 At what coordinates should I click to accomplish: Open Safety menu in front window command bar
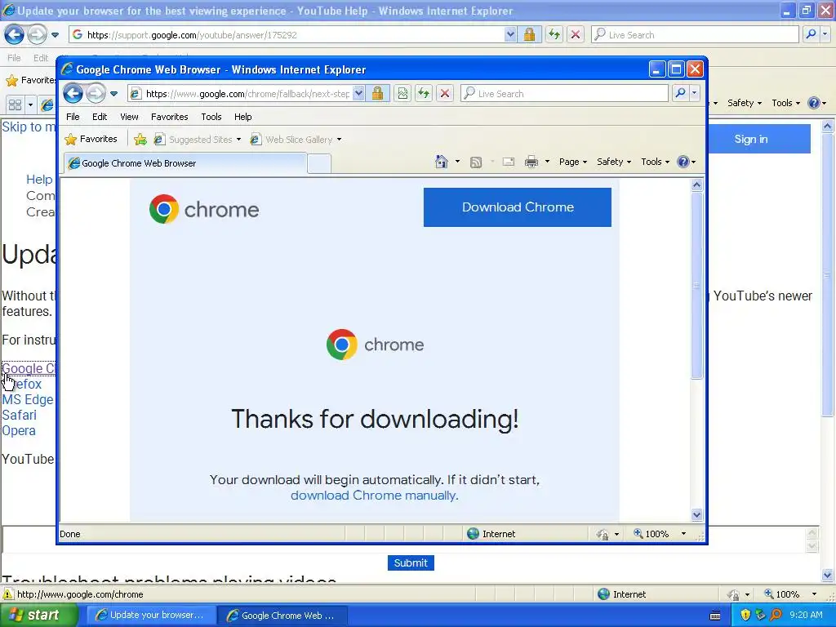coord(614,162)
